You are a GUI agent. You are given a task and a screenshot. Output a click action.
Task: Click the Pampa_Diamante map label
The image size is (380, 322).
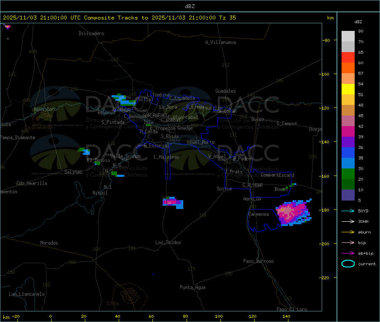coord(17,138)
